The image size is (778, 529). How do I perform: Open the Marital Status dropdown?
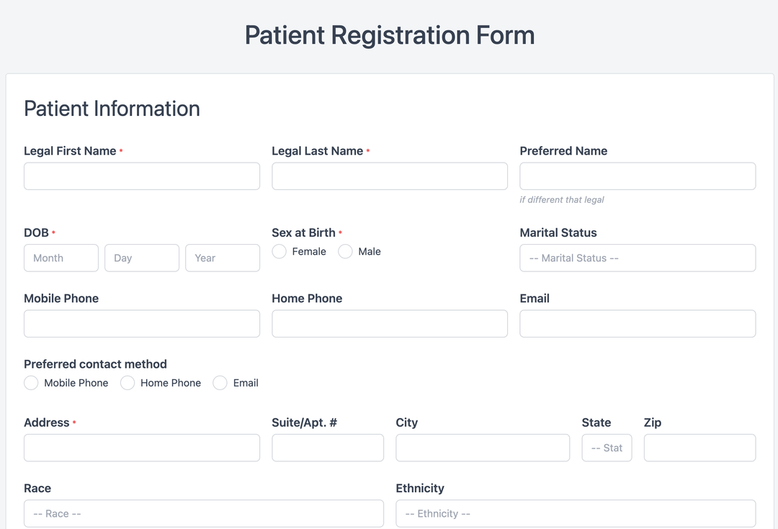point(637,258)
